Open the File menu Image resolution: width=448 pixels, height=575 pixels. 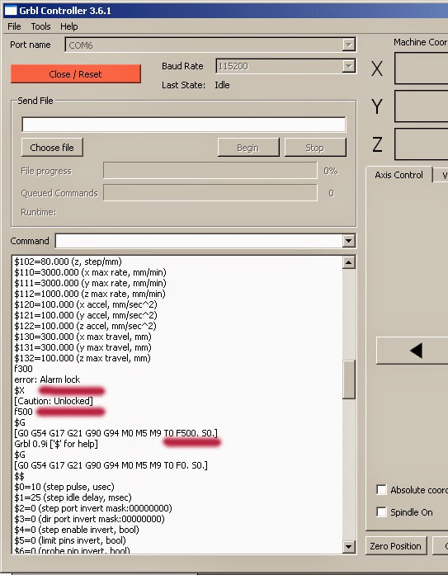point(14,26)
